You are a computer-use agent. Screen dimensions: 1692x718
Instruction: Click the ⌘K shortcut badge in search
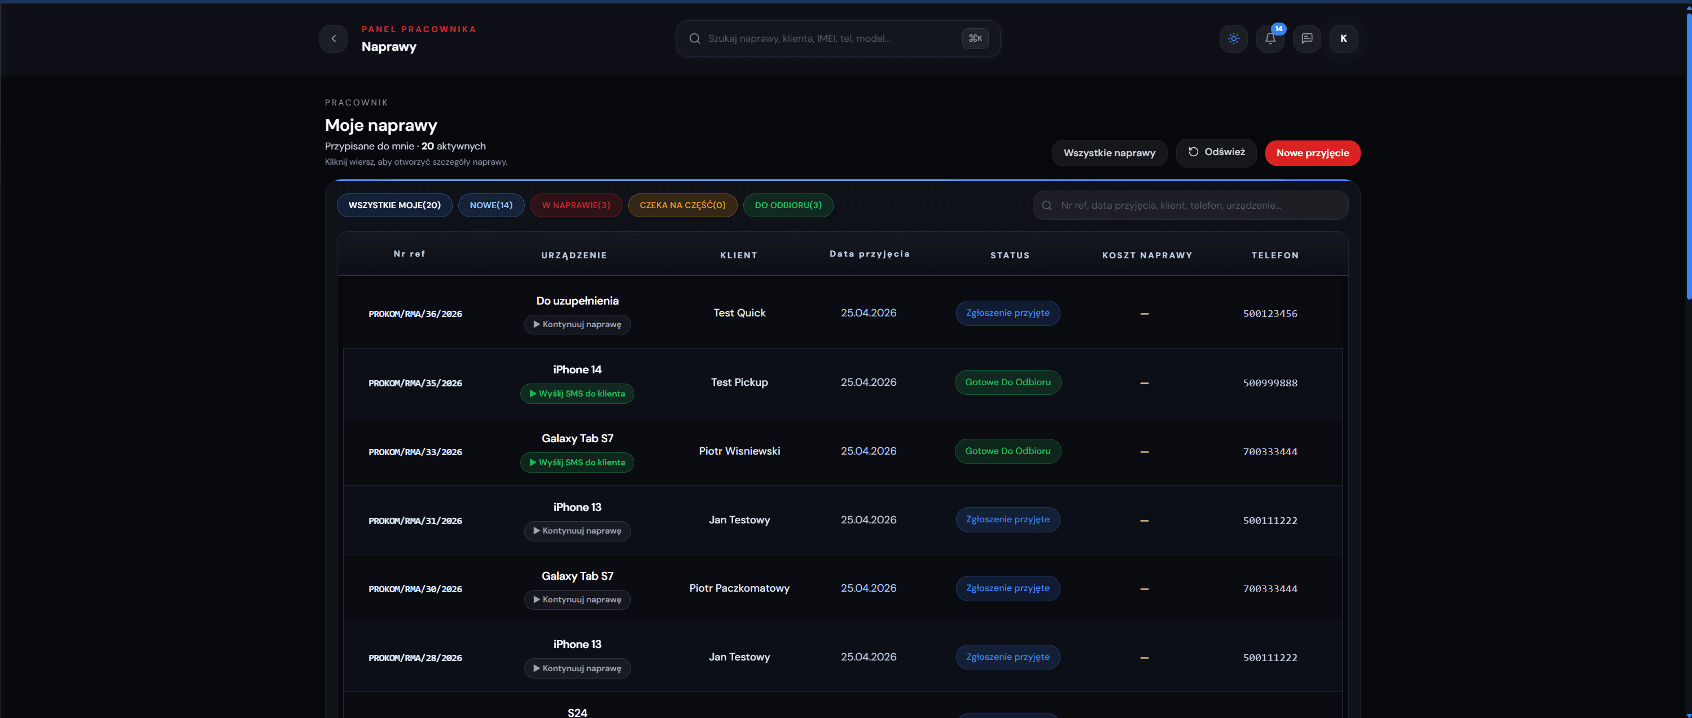coord(975,39)
